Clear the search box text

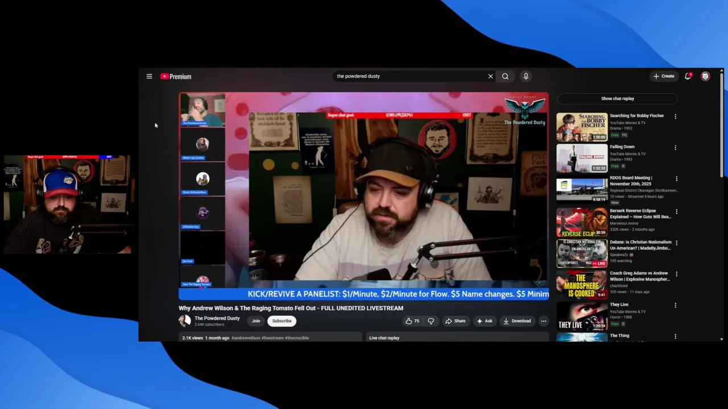pos(490,76)
